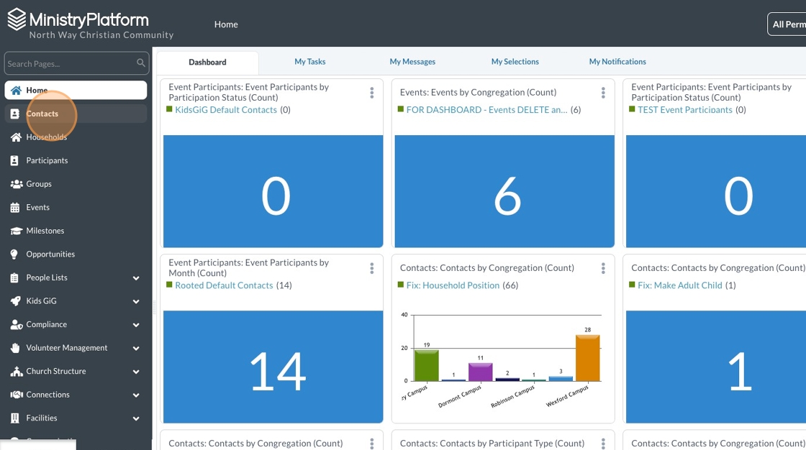Click the Groups people icon
The width and height of the screenshot is (806, 450).
(17, 184)
